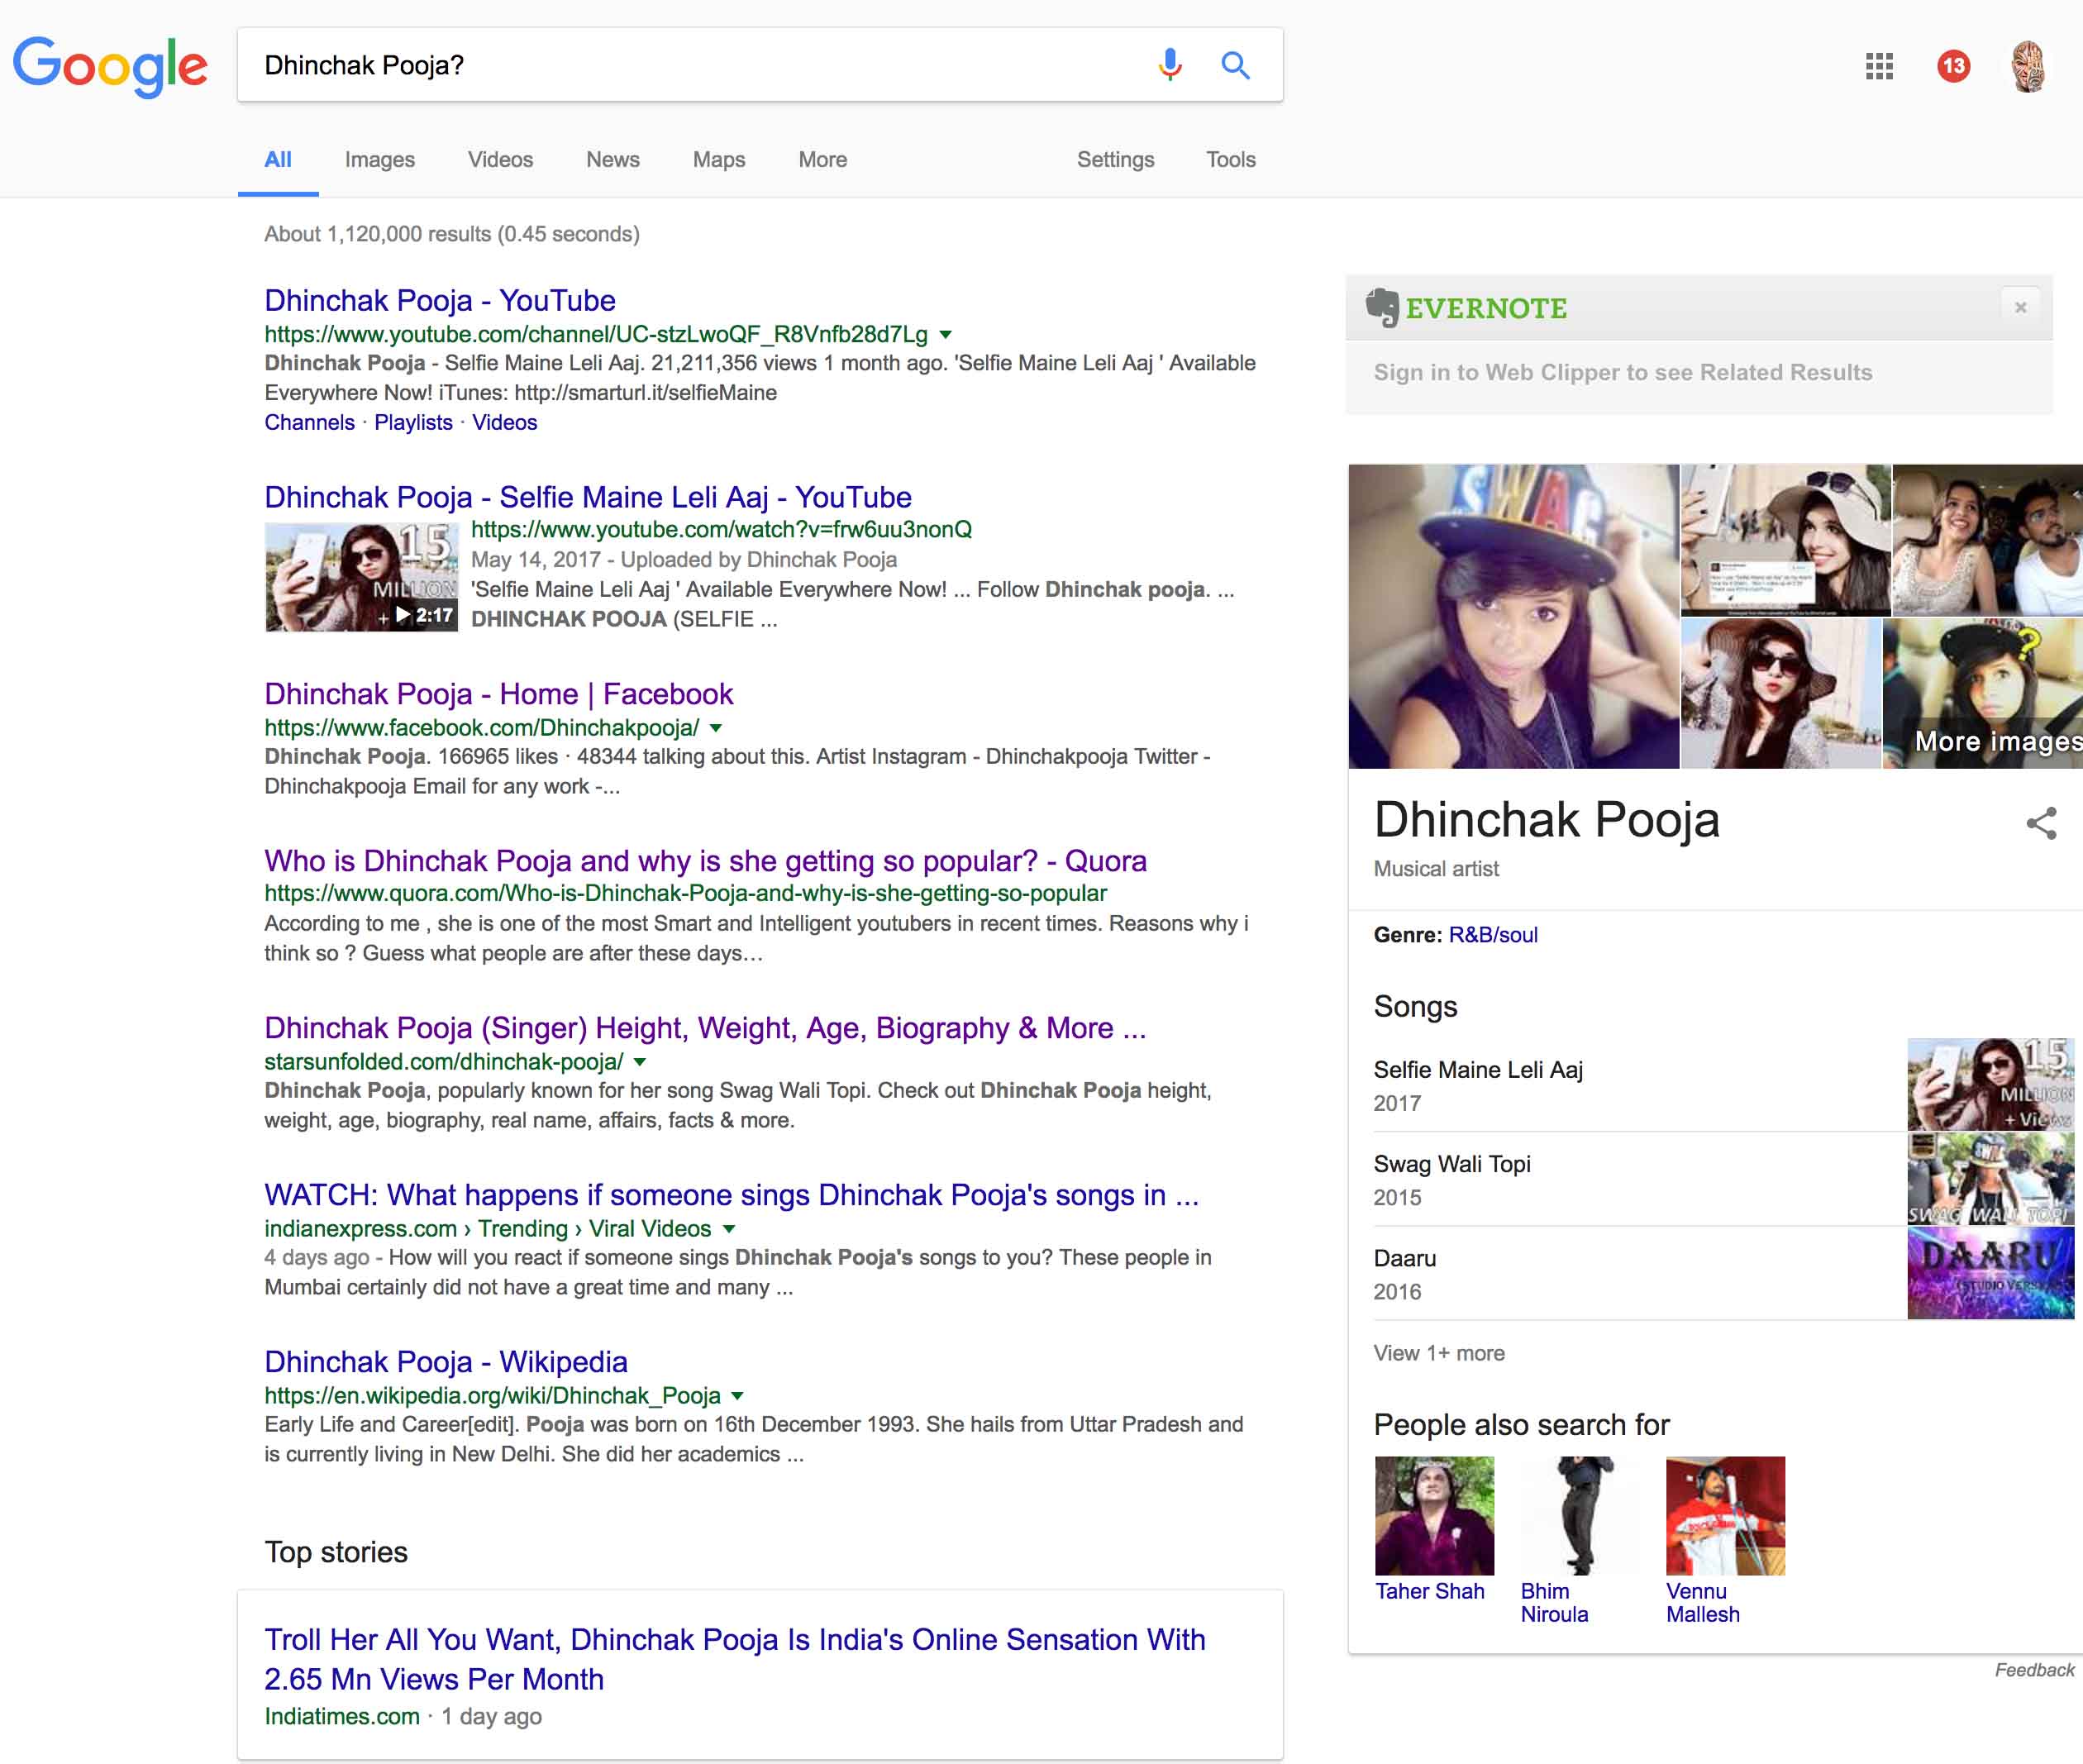Open the Playlists sitelink
The image size is (2083, 1764).
click(x=413, y=423)
